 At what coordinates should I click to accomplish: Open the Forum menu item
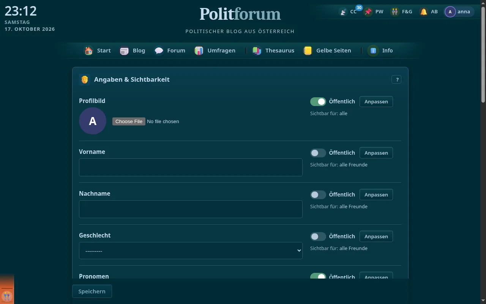(x=170, y=51)
